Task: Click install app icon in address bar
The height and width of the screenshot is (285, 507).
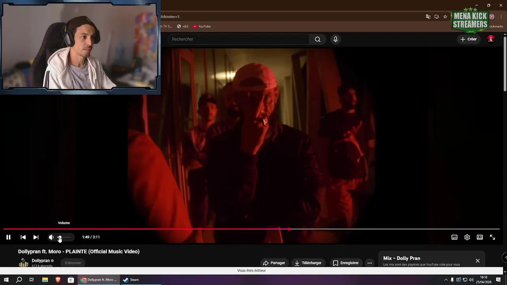Action: 436,17
